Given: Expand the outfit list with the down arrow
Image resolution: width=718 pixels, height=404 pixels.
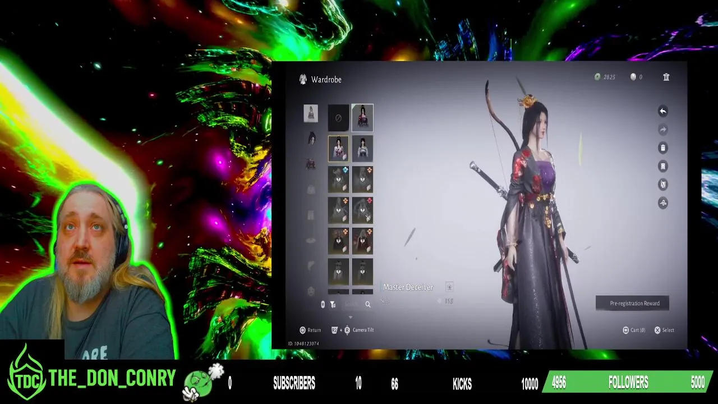Looking at the screenshot, I should pyautogui.click(x=351, y=318).
